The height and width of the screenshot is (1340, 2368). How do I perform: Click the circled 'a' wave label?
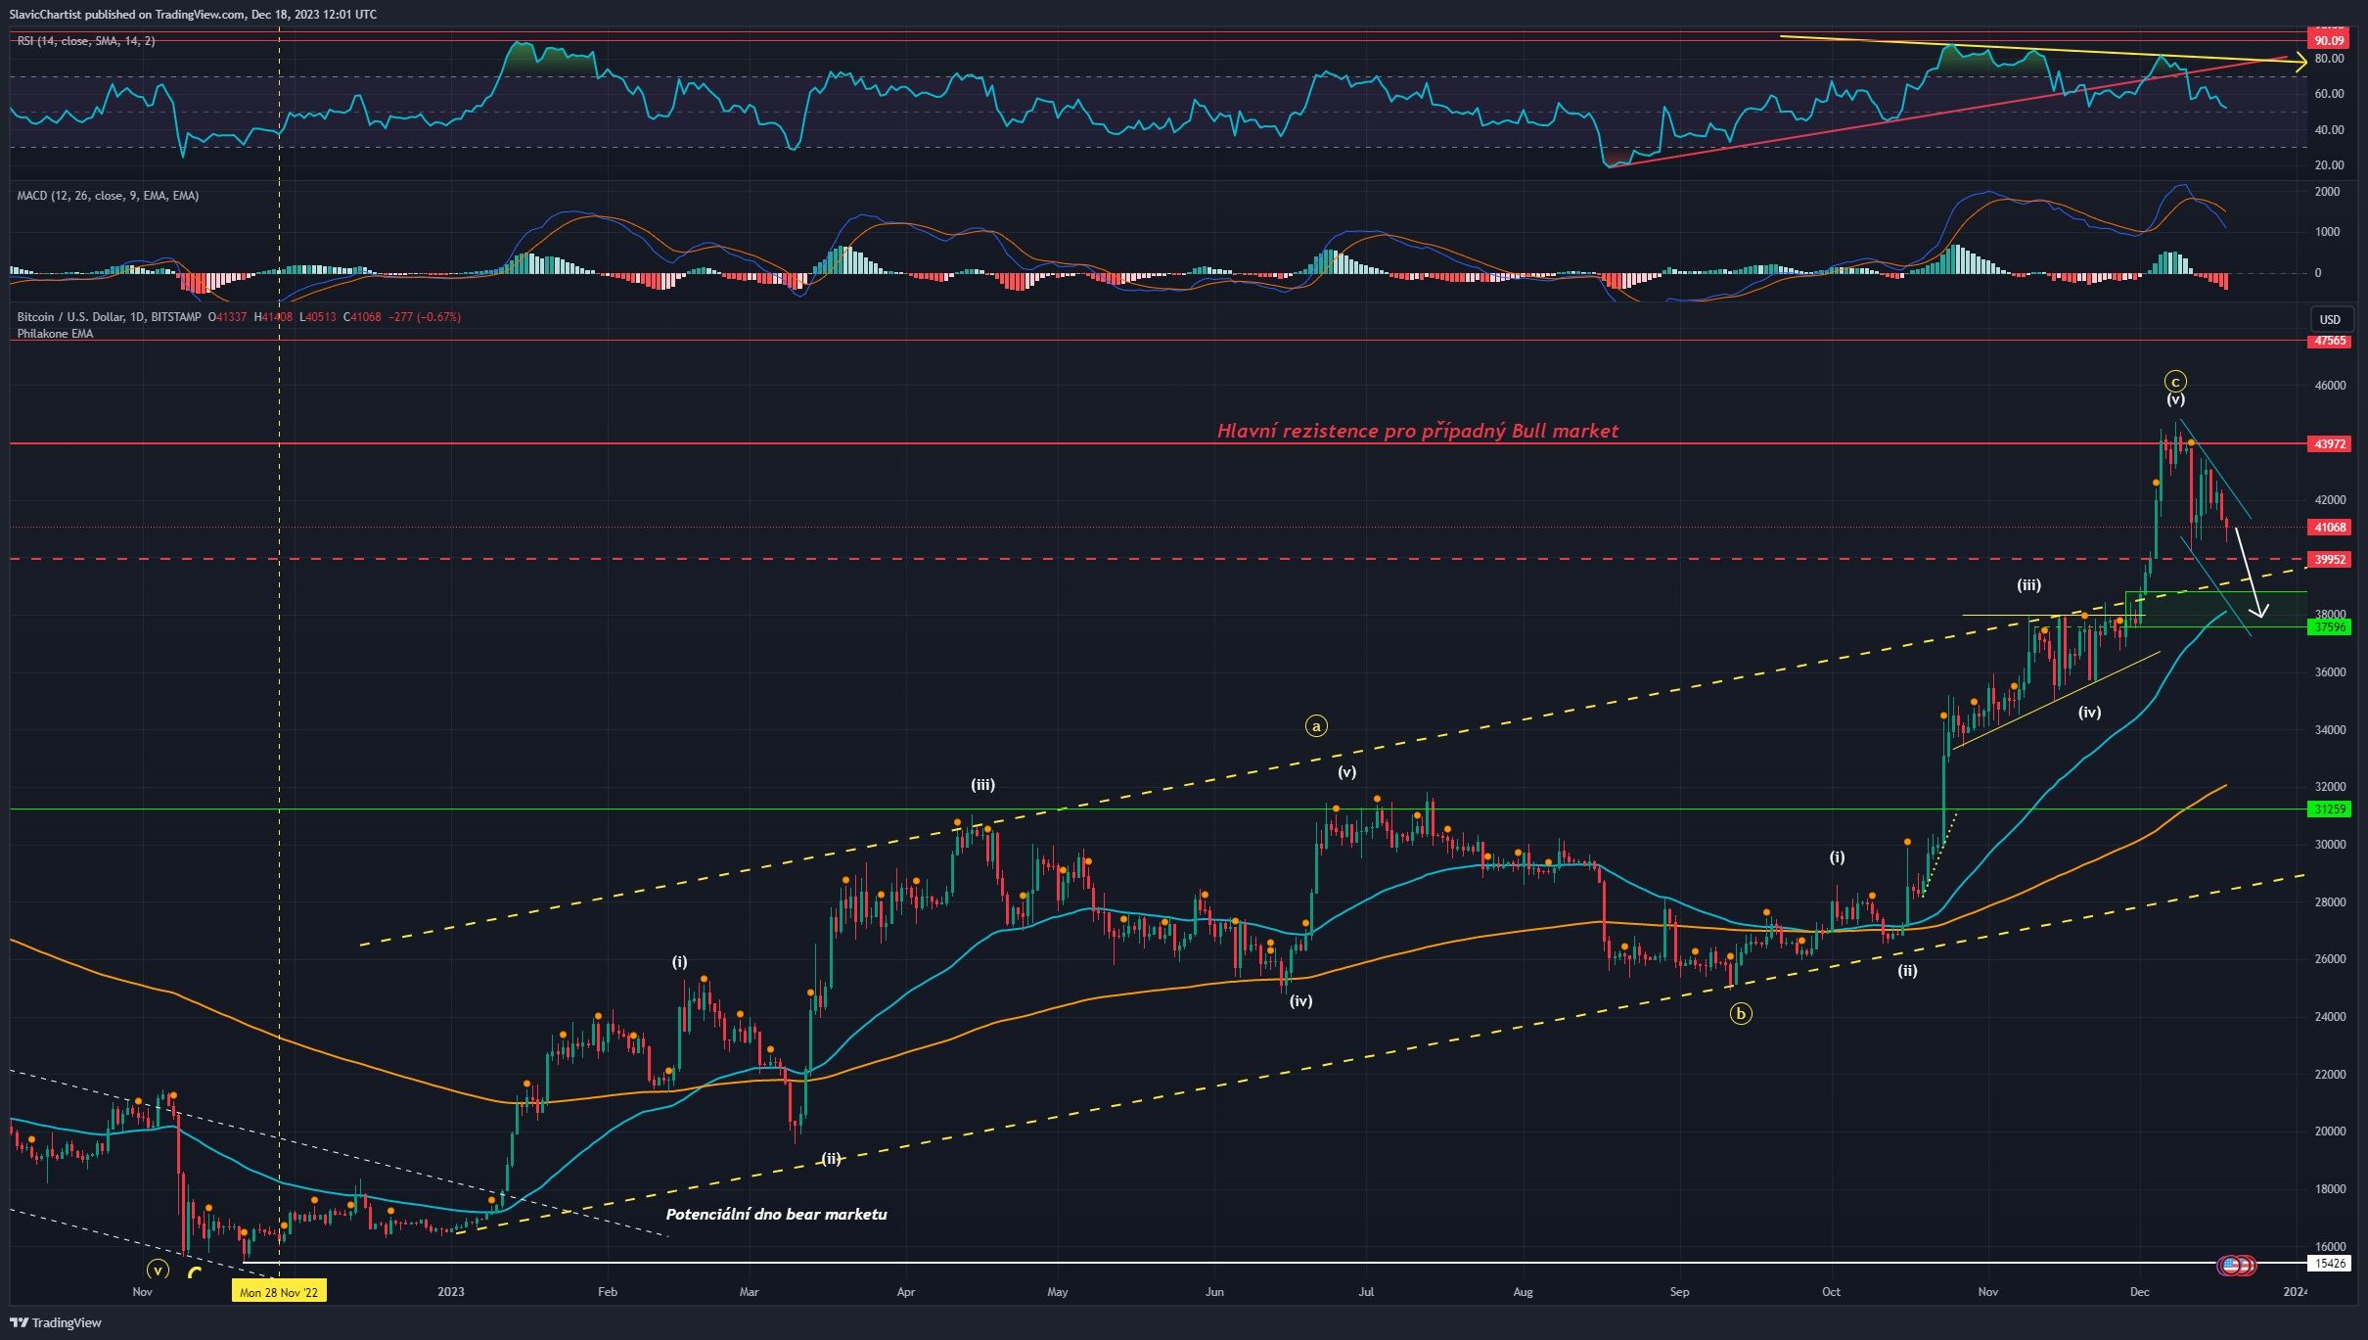tap(1316, 725)
